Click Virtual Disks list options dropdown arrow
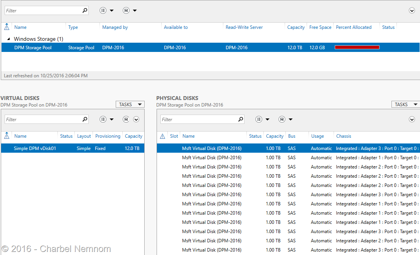420x255 pixels. click(x=112, y=119)
